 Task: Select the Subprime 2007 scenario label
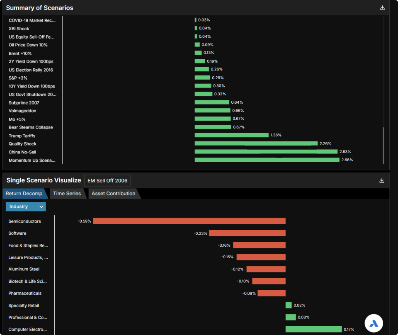pos(24,103)
